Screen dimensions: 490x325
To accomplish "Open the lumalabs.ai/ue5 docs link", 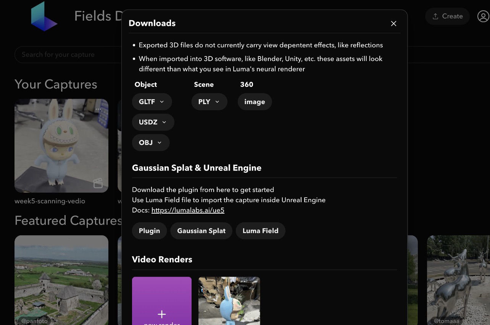I will 188,210.
